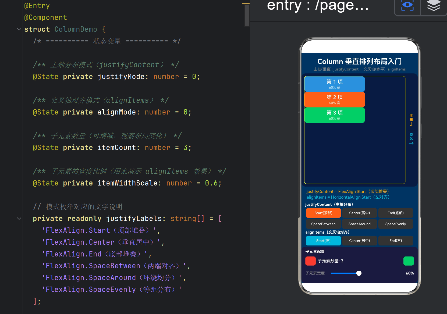The height and width of the screenshot is (314, 447).
Task: Click the alignItems = HorizontalAlign.Start status text
Action: [348, 197]
